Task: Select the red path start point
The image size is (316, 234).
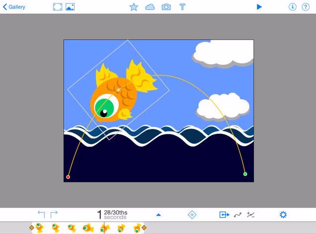Action: (68, 177)
